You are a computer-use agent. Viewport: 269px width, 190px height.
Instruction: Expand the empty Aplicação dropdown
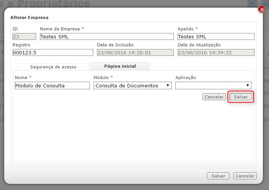(x=213, y=85)
